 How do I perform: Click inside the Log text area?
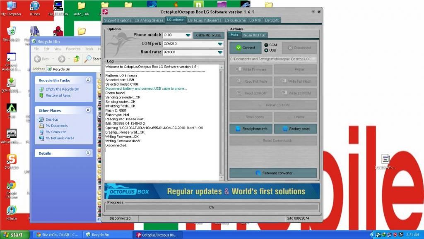(162, 122)
